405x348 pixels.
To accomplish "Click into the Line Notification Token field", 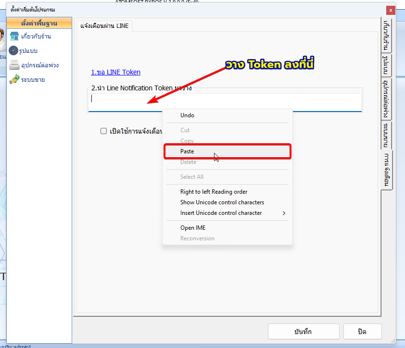I will [x=225, y=102].
